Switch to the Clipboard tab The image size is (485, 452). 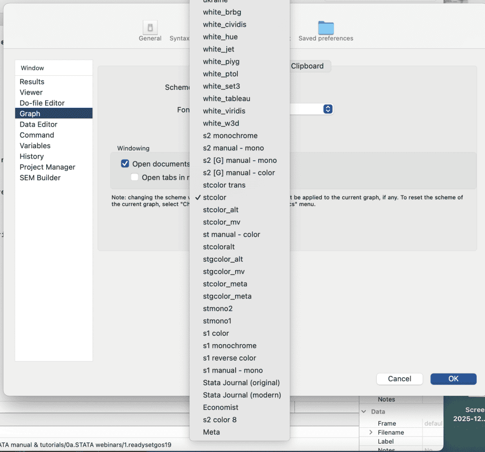[x=307, y=66]
